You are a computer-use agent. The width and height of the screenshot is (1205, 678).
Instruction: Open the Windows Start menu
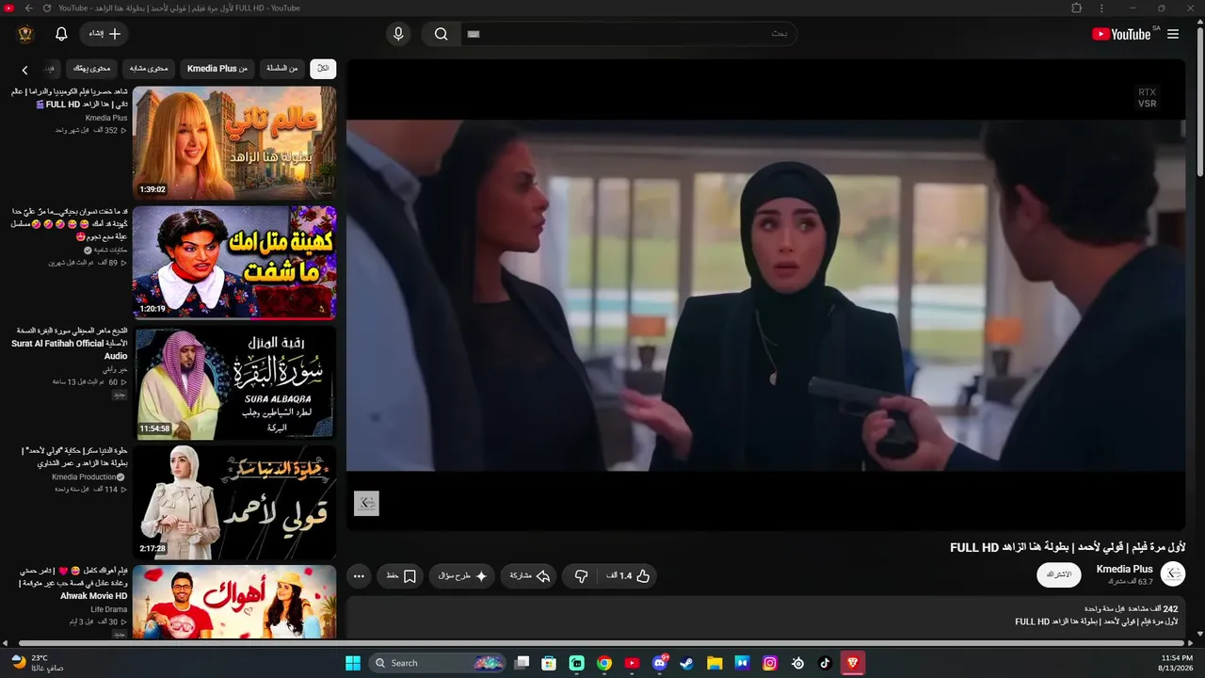coord(353,663)
